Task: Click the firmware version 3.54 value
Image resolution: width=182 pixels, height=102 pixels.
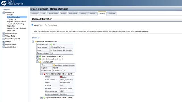Action: (52, 53)
